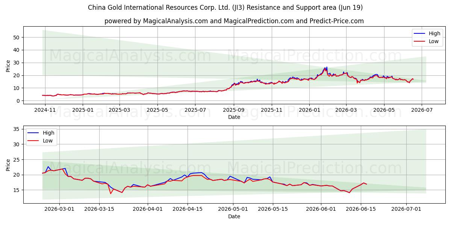Click the 25 tick on bottom chart y-axis
Image resolution: width=451 pixels, height=225 pixels.
(16, 159)
